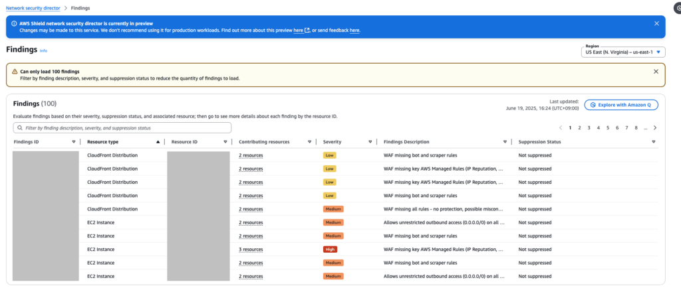
Task: Sort by Resource type using ascending arrow
Action: [158, 142]
